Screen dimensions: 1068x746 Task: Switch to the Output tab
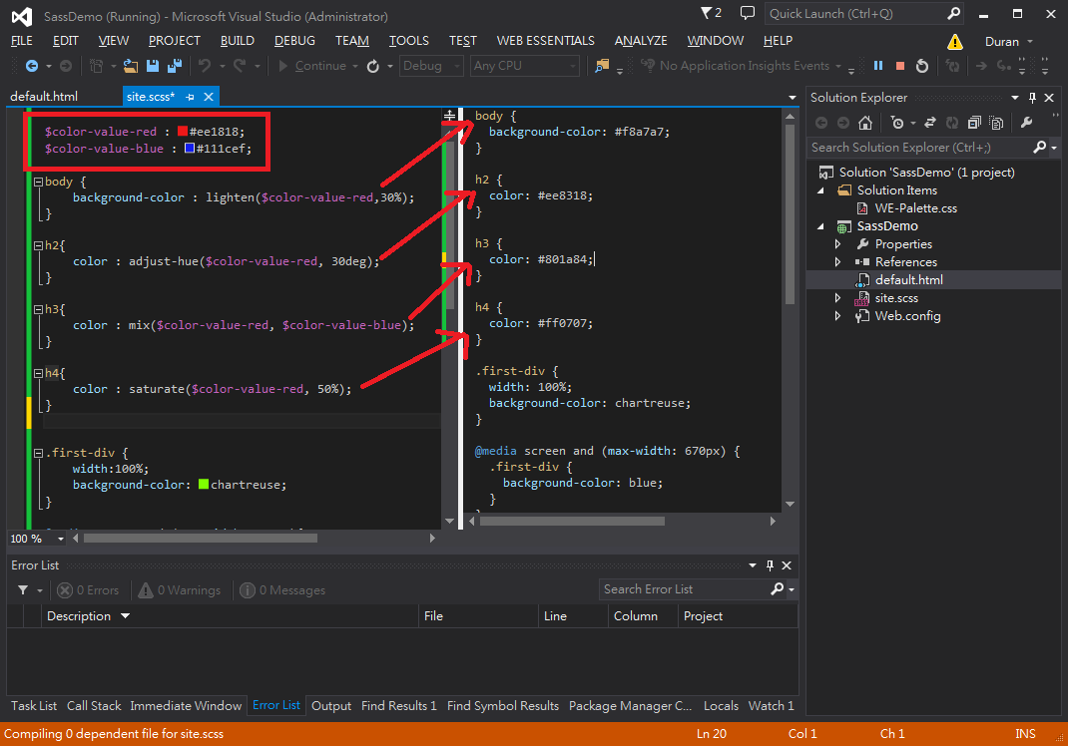tap(331, 706)
